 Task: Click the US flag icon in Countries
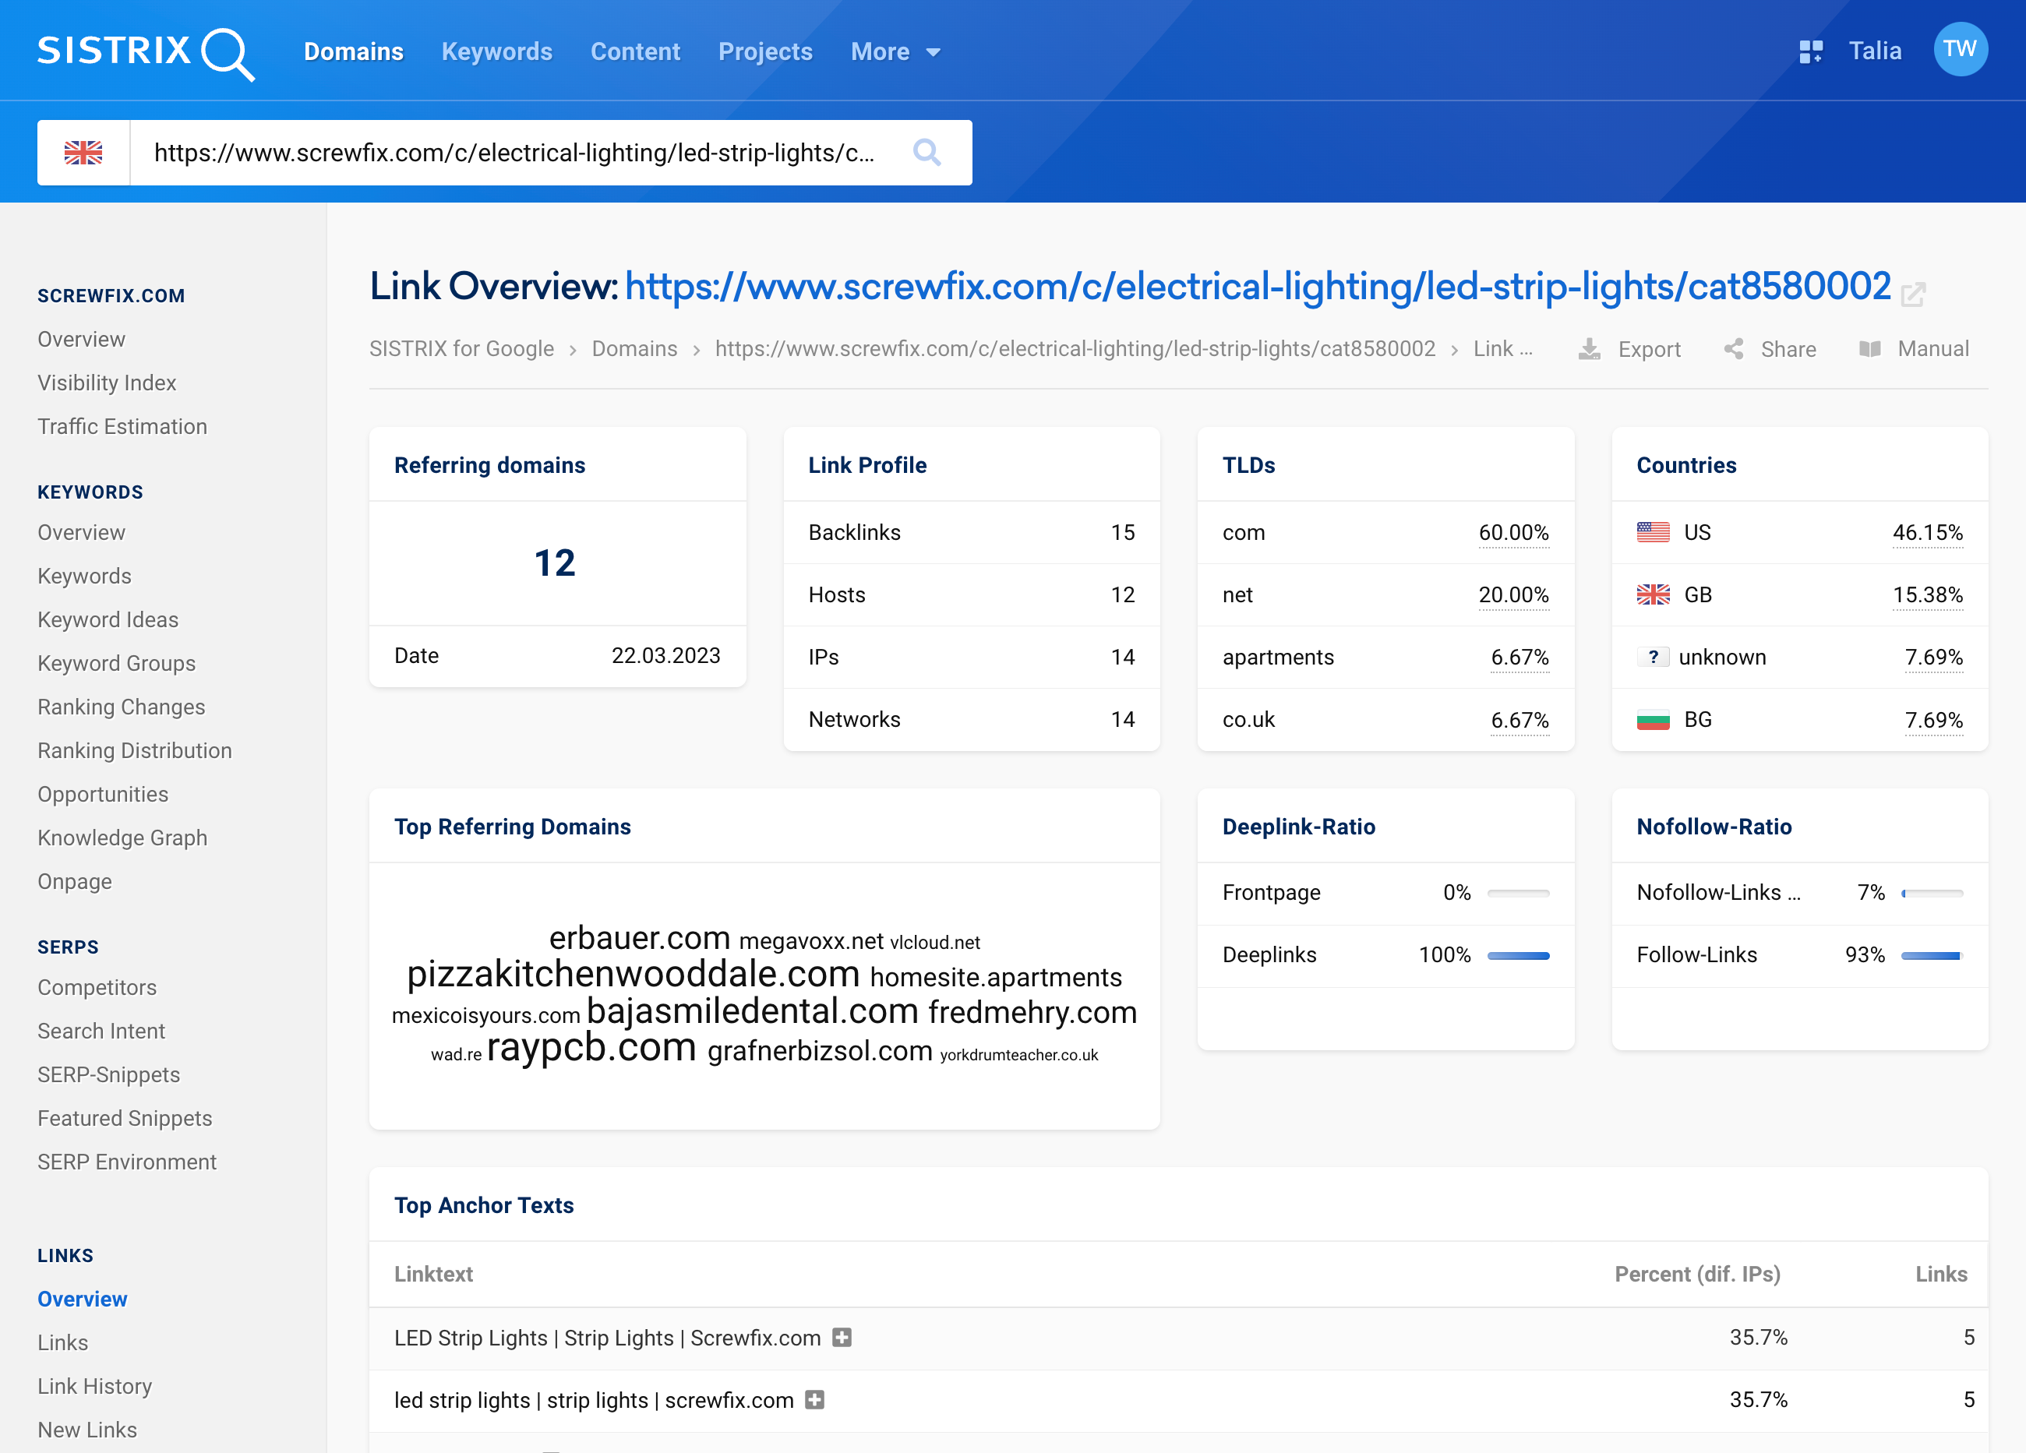click(1653, 532)
